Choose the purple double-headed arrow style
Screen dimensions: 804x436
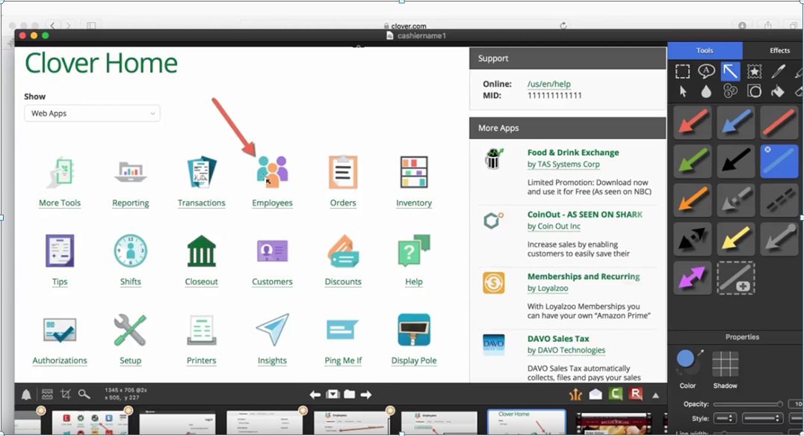click(x=692, y=278)
